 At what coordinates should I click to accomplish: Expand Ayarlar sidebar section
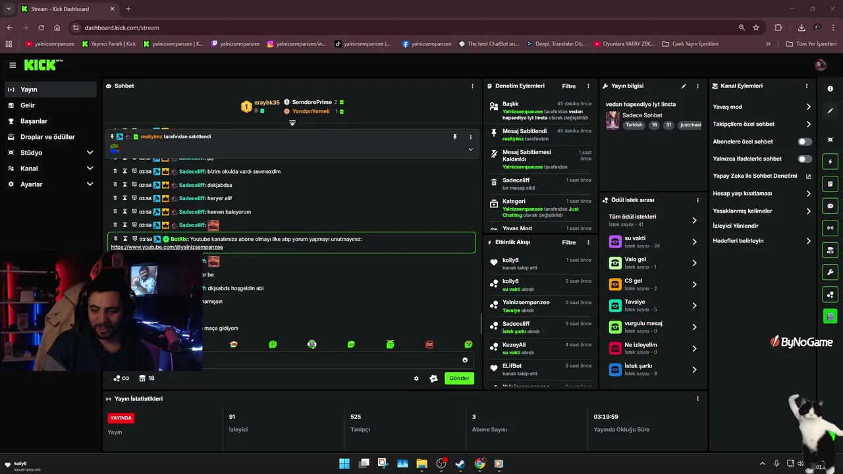coord(50,184)
